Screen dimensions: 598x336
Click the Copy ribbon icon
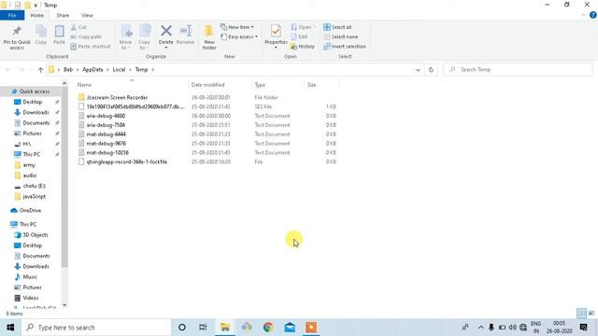(41, 35)
